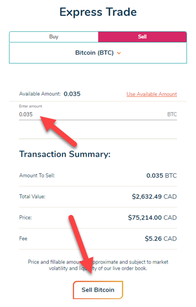Select the $2,632.49 CAD Total Value
The image size is (196, 307).
pos(154,196)
